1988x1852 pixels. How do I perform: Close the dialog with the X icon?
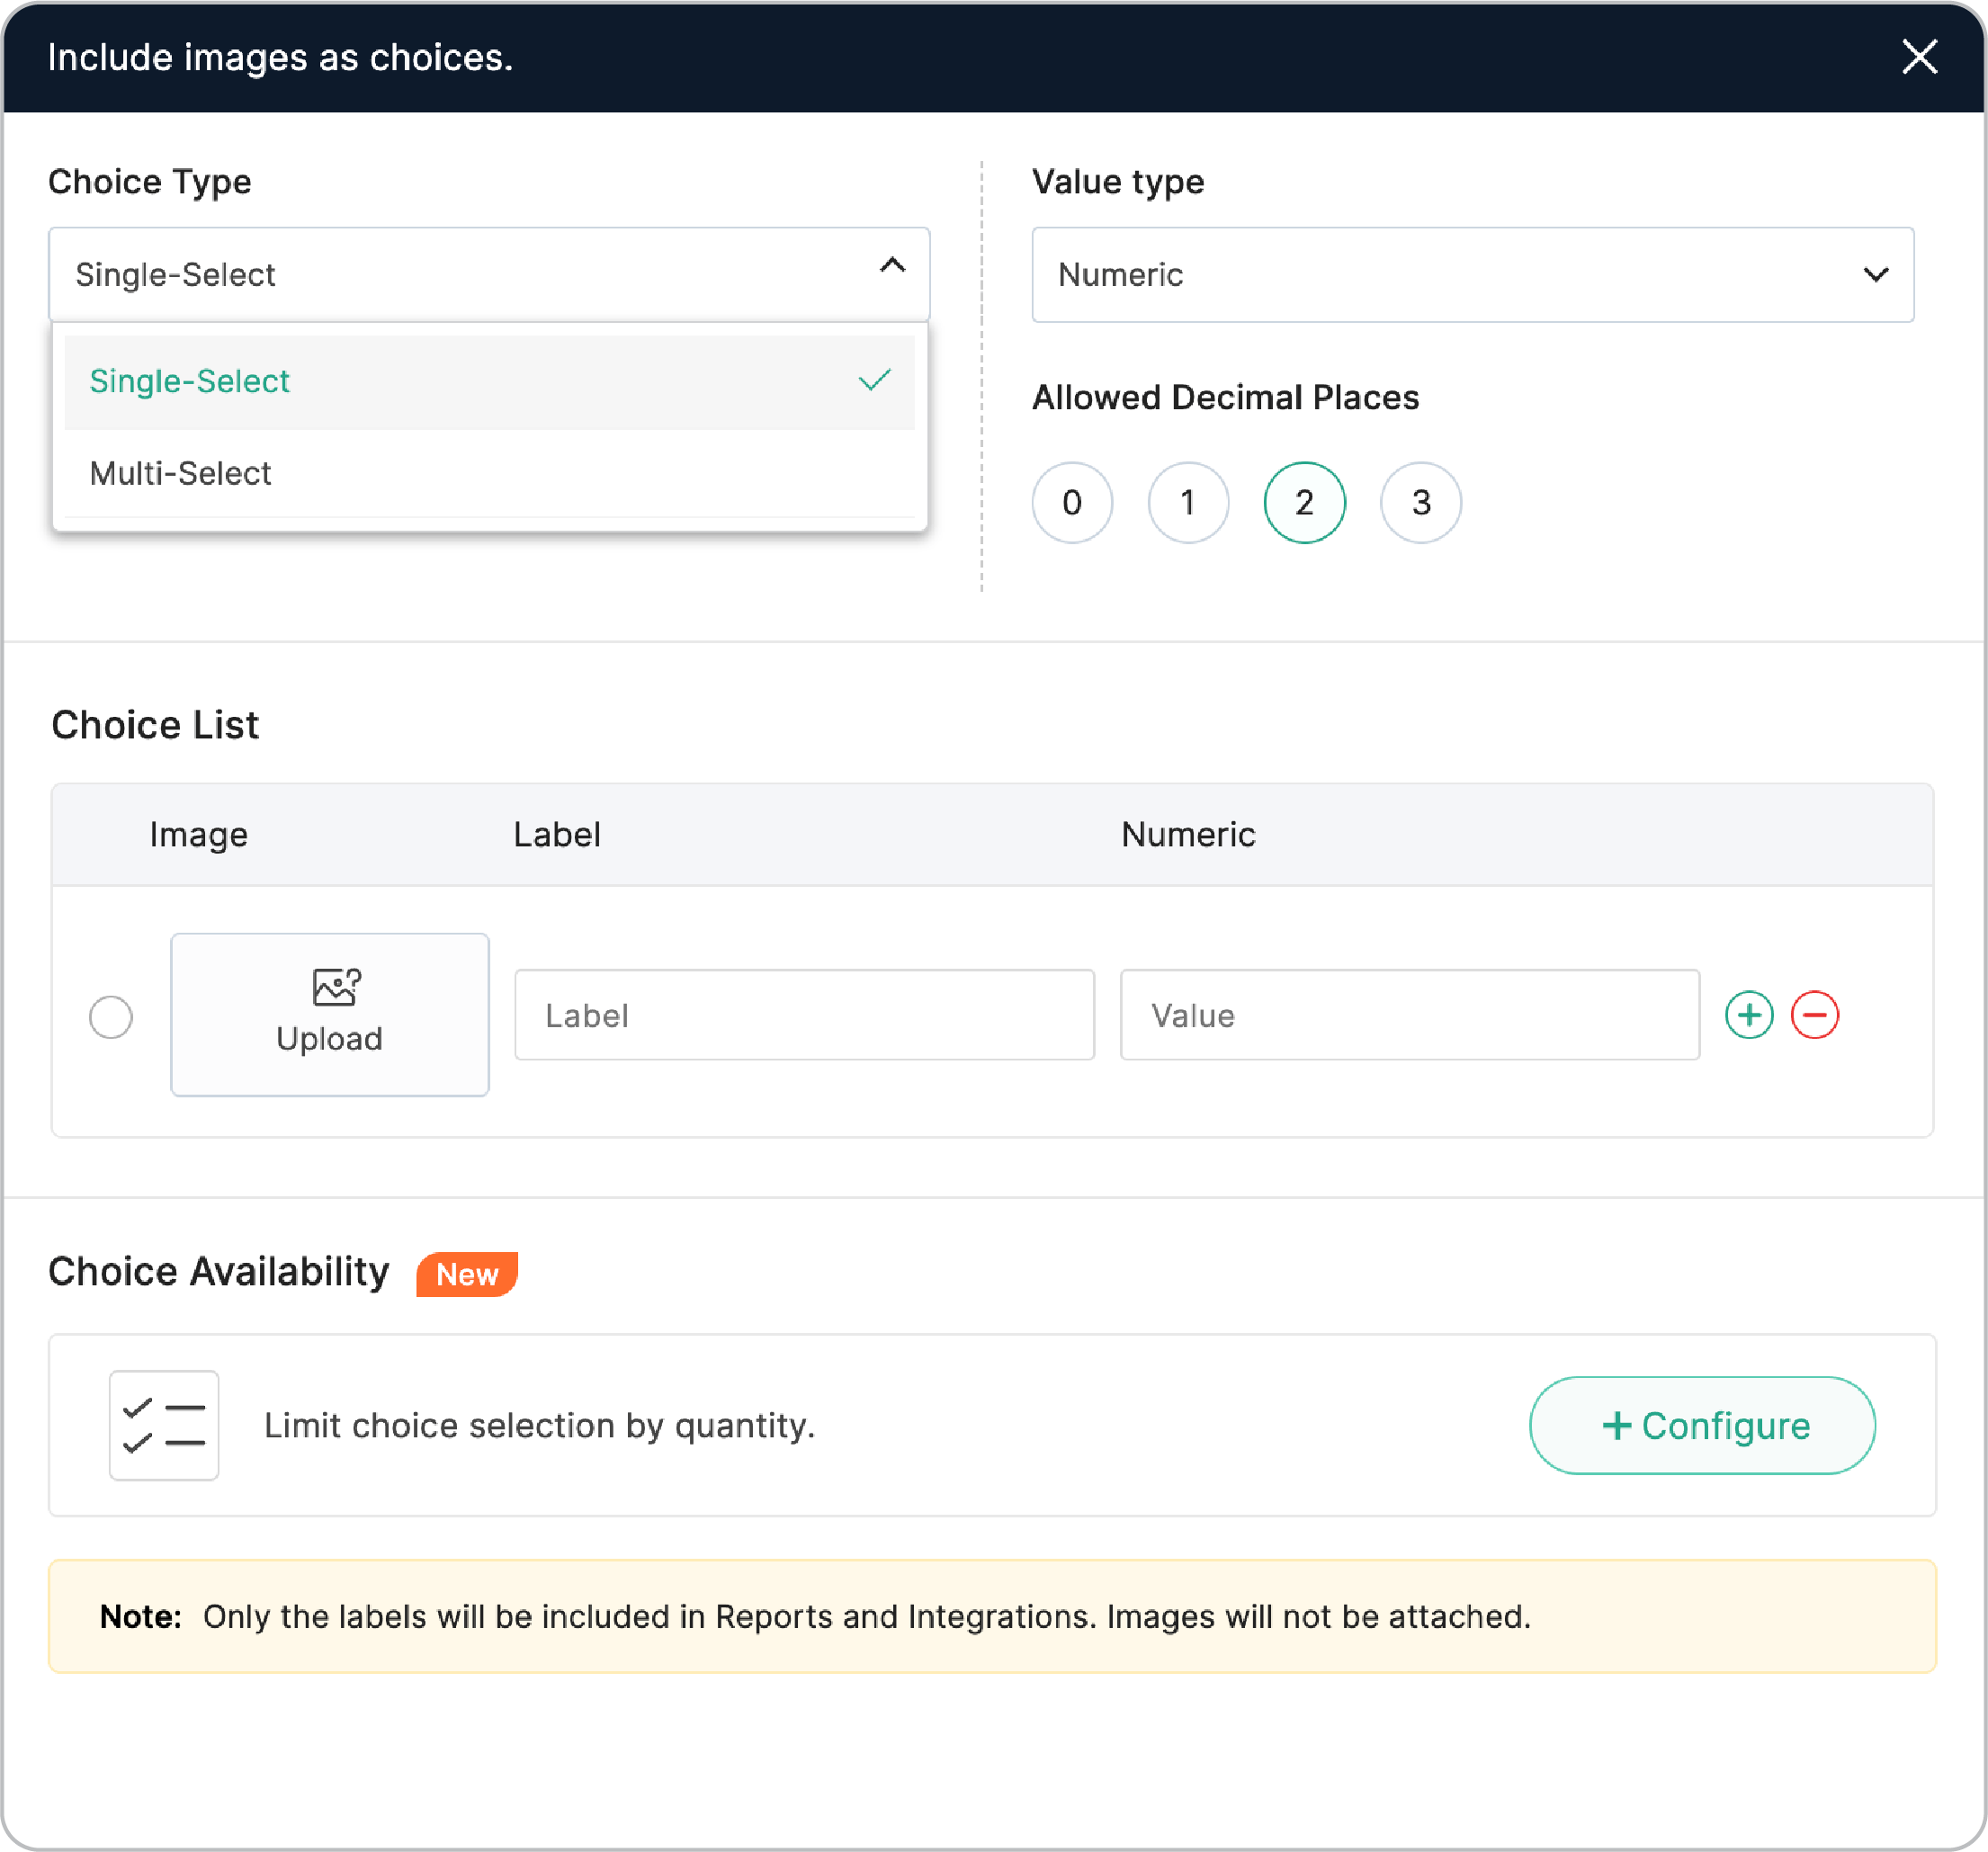click(x=1919, y=57)
